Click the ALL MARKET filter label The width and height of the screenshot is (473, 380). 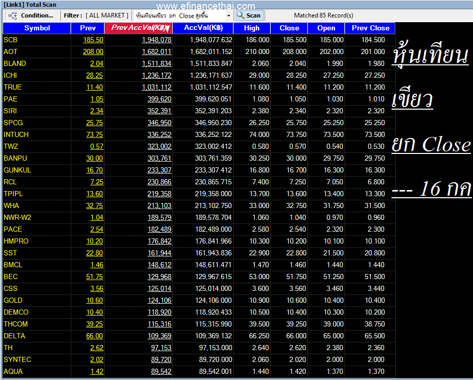pyautogui.click(x=107, y=15)
